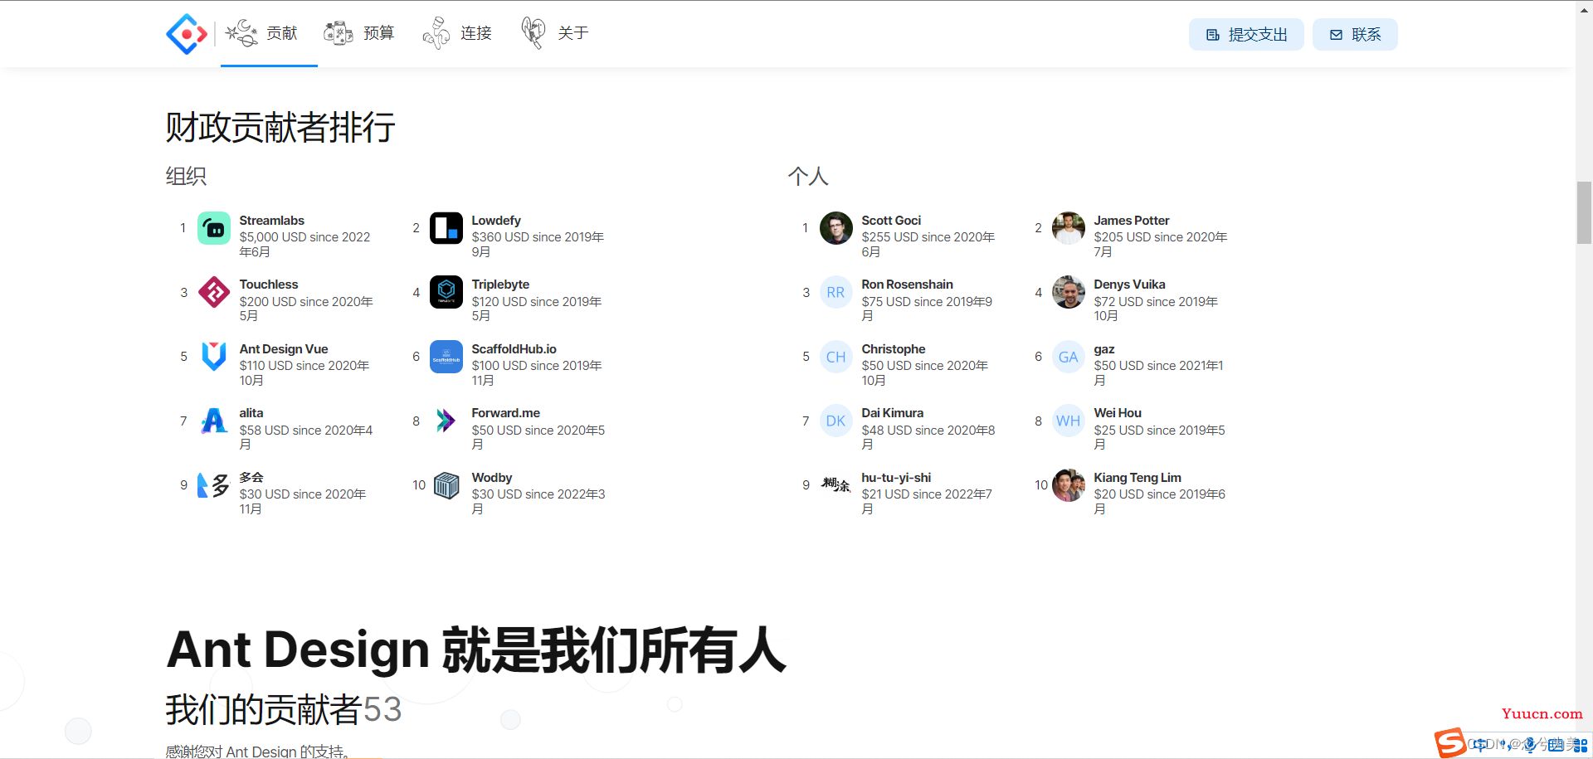This screenshot has width=1593, height=759.
Task: Open the Touchless contributor link
Action: [x=269, y=285]
